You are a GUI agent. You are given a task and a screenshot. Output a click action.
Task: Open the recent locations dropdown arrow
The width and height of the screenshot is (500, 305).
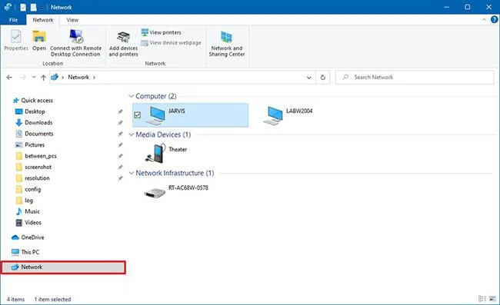tap(34, 78)
